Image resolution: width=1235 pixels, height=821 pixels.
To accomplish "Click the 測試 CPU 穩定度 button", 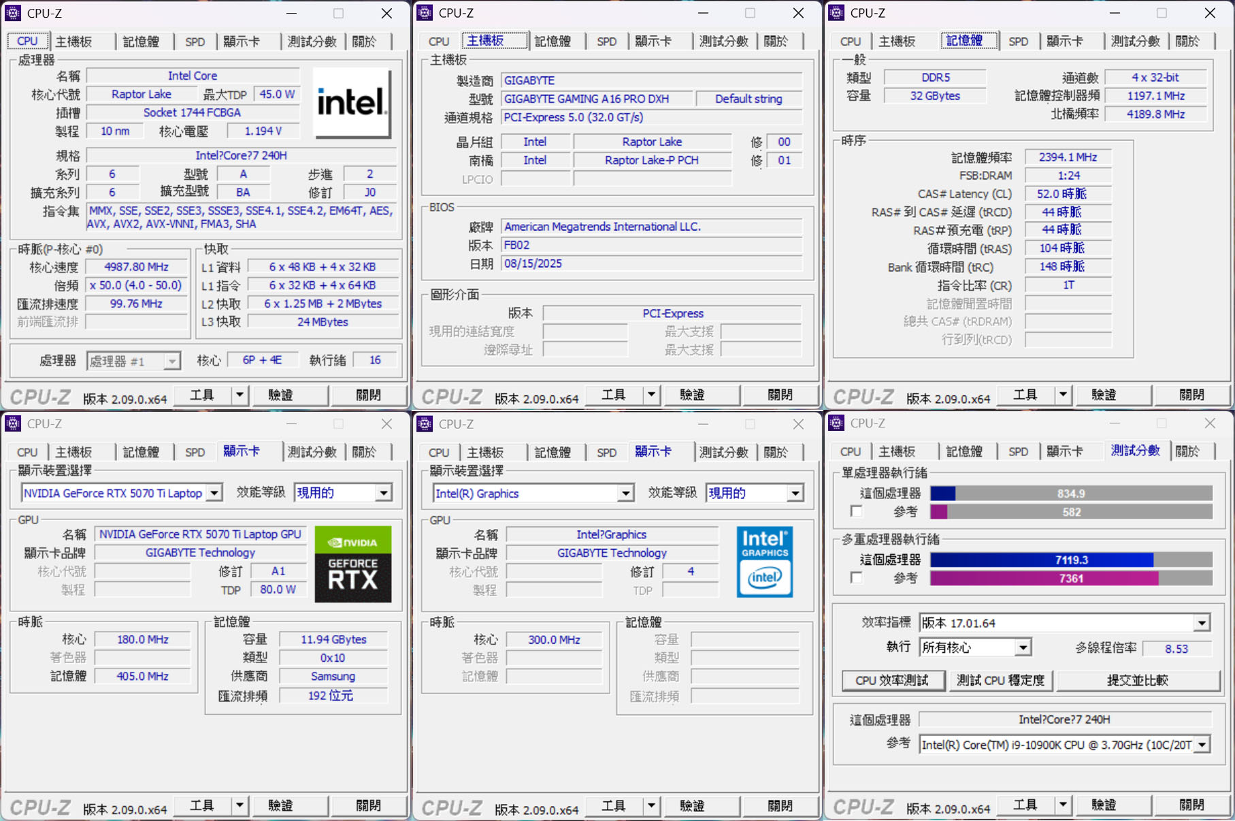I will tap(1000, 680).
